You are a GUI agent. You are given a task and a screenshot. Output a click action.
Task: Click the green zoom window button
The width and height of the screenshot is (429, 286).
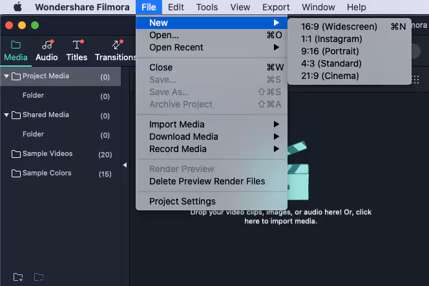point(35,25)
